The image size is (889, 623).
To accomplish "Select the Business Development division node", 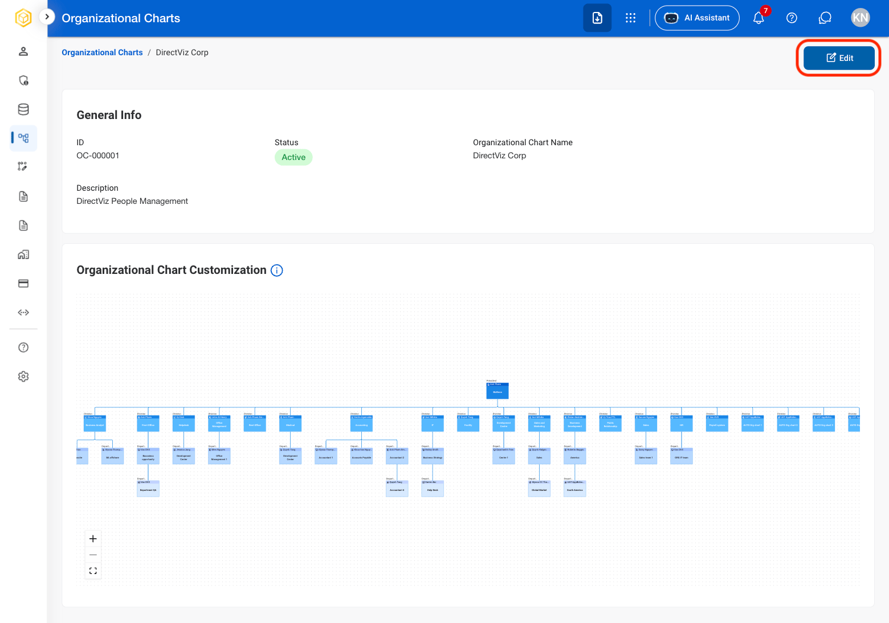I will click(x=574, y=423).
